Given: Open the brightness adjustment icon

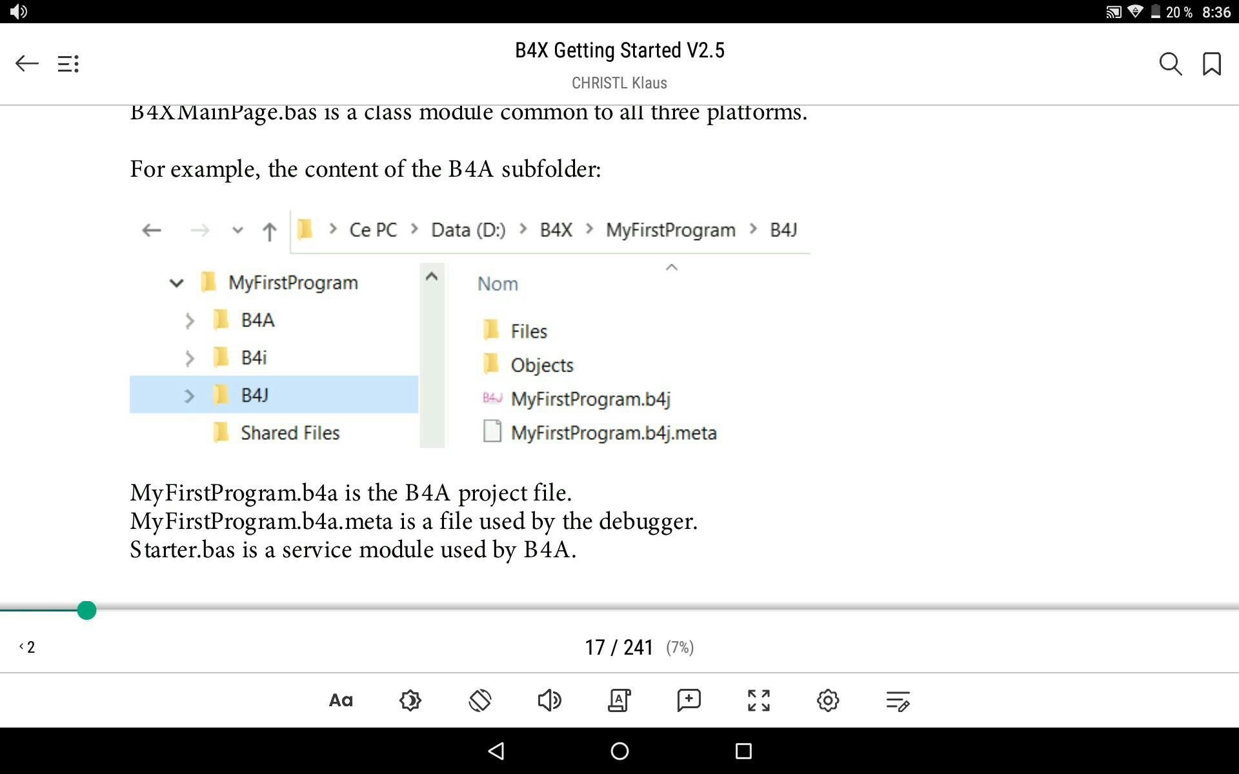Looking at the screenshot, I should 410,700.
